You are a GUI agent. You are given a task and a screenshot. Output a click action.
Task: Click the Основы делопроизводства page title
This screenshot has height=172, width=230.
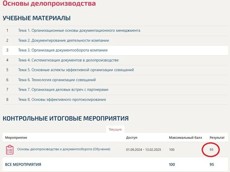coord(49,3)
